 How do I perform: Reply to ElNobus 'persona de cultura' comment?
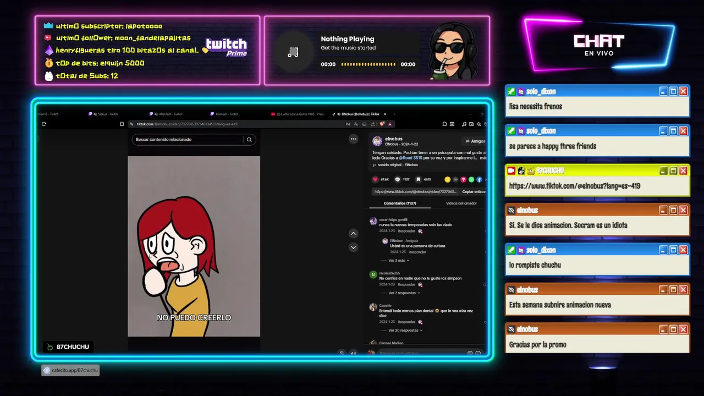click(417, 252)
